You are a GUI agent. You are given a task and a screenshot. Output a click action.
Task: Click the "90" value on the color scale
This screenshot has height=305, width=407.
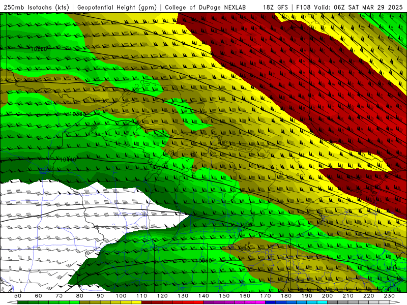100,296
